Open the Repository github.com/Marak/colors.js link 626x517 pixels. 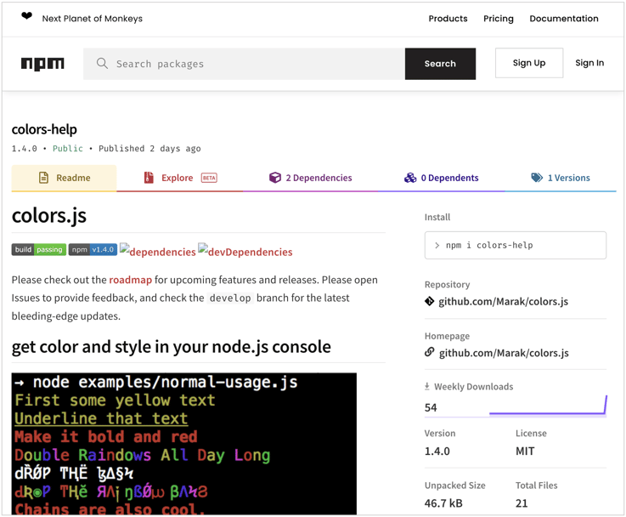(x=503, y=301)
